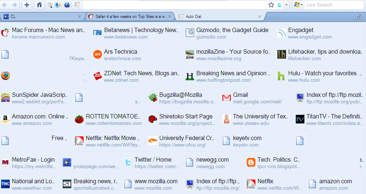Open Rotten Tomatoes tomato icon
Viewport: 366px width, 194px height.
[79, 119]
